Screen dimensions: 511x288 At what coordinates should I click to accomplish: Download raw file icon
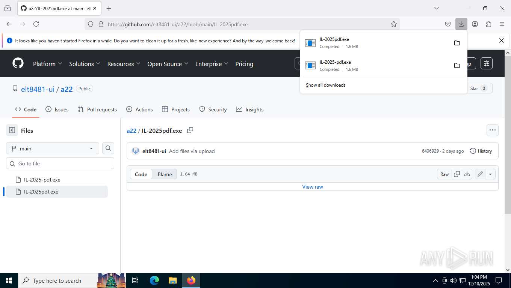point(467,174)
